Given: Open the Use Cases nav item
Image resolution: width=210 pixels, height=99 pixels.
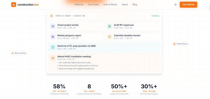Looking at the screenshot, I should click(x=93, y=4).
